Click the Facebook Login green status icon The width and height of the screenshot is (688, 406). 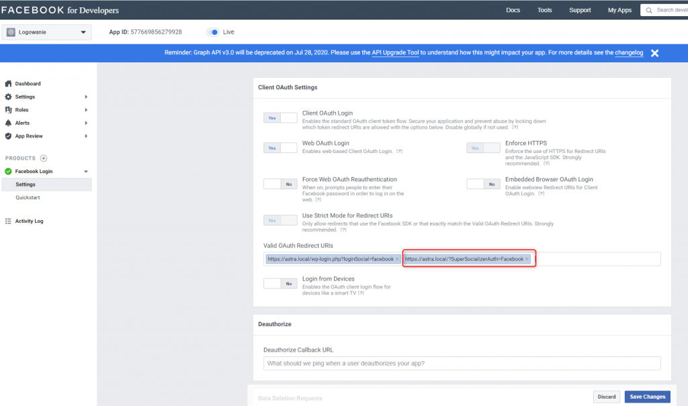click(9, 171)
